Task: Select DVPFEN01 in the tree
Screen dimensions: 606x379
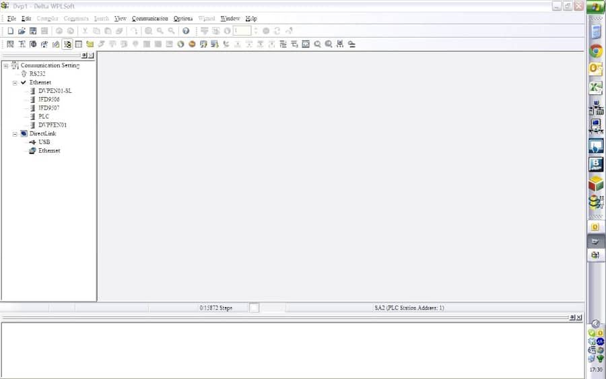Action: click(52, 125)
